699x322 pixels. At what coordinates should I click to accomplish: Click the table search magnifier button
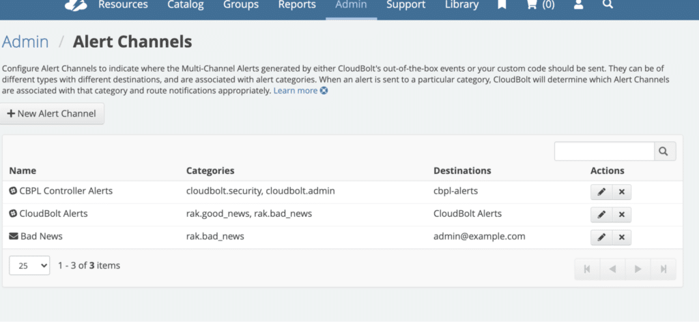665,151
